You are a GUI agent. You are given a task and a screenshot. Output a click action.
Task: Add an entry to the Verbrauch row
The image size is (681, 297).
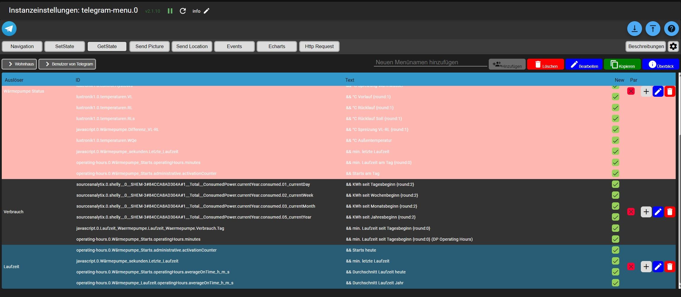point(646,212)
